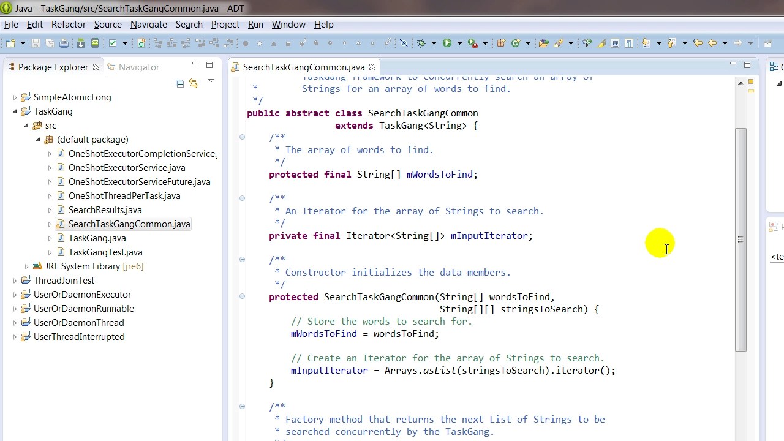Click the Save icon in toolbar
The image size is (784, 441).
[x=36, y=43]
